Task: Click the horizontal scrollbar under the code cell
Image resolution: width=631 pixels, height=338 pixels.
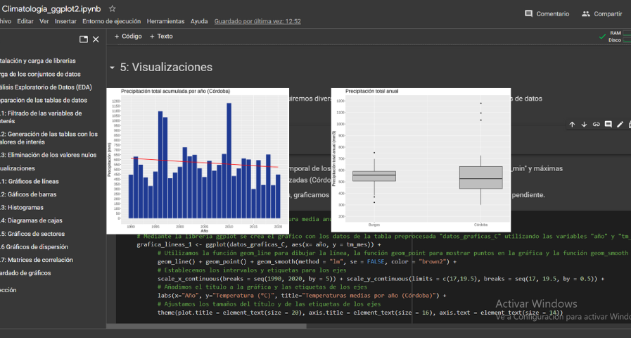Action: pyautogui.click(x=206, y=326)
